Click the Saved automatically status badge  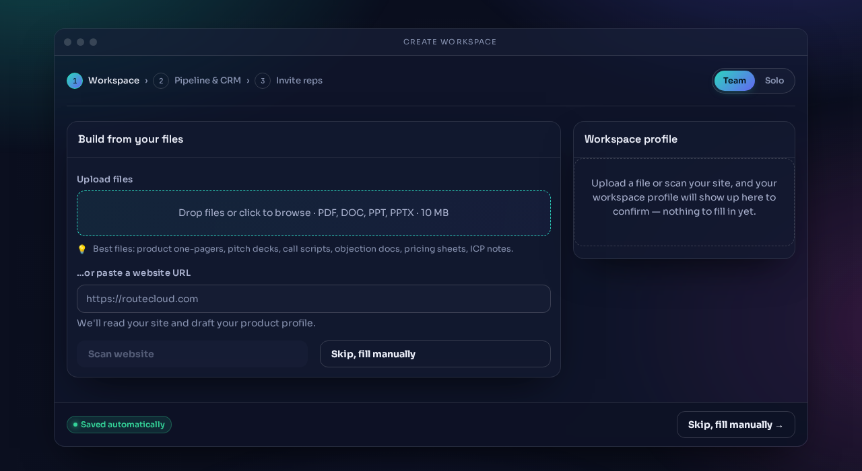click(x=119, y=425)
